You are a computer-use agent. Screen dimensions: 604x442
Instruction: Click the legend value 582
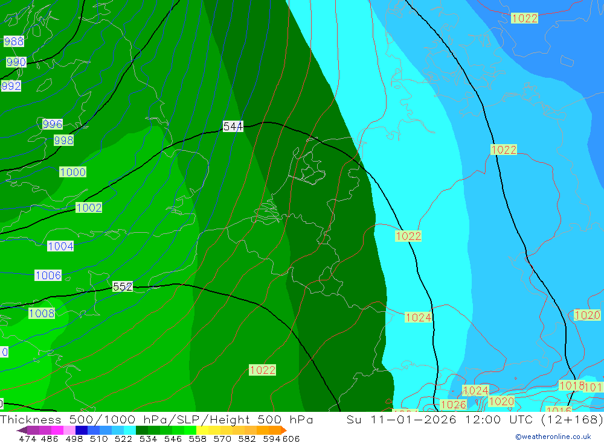click(x=246, y=438)
